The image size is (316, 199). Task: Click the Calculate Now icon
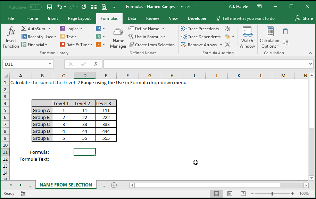(x=285, y=31)
